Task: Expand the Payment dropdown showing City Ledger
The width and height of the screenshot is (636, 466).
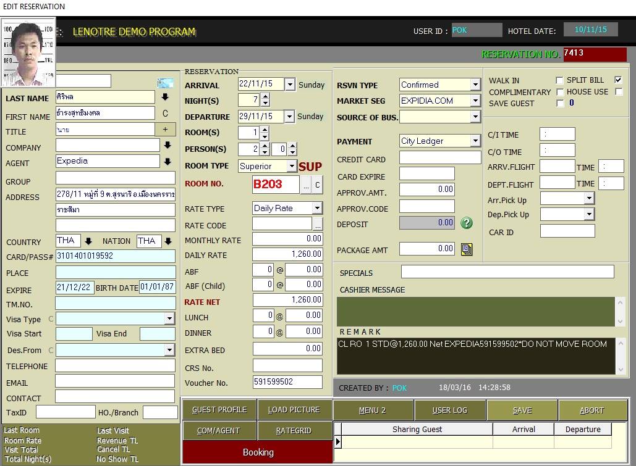Action: pos(475,141)
